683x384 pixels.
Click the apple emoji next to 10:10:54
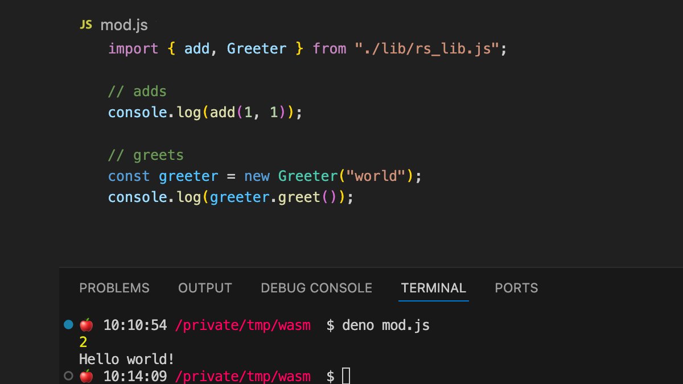click(87, 325)
